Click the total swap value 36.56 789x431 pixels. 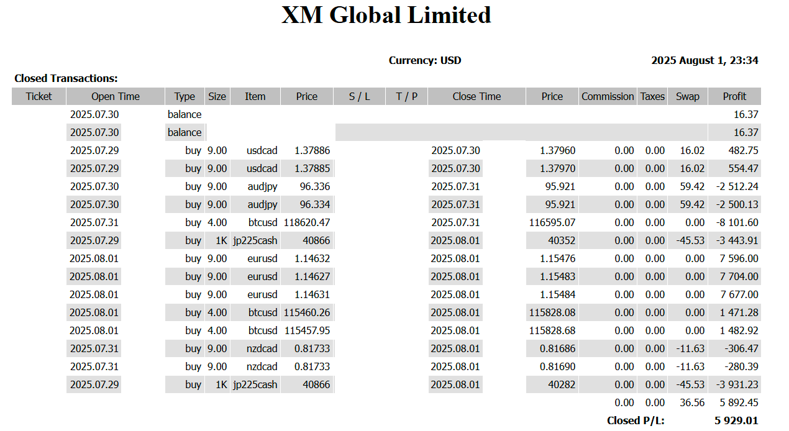click(x=692, y=402)
